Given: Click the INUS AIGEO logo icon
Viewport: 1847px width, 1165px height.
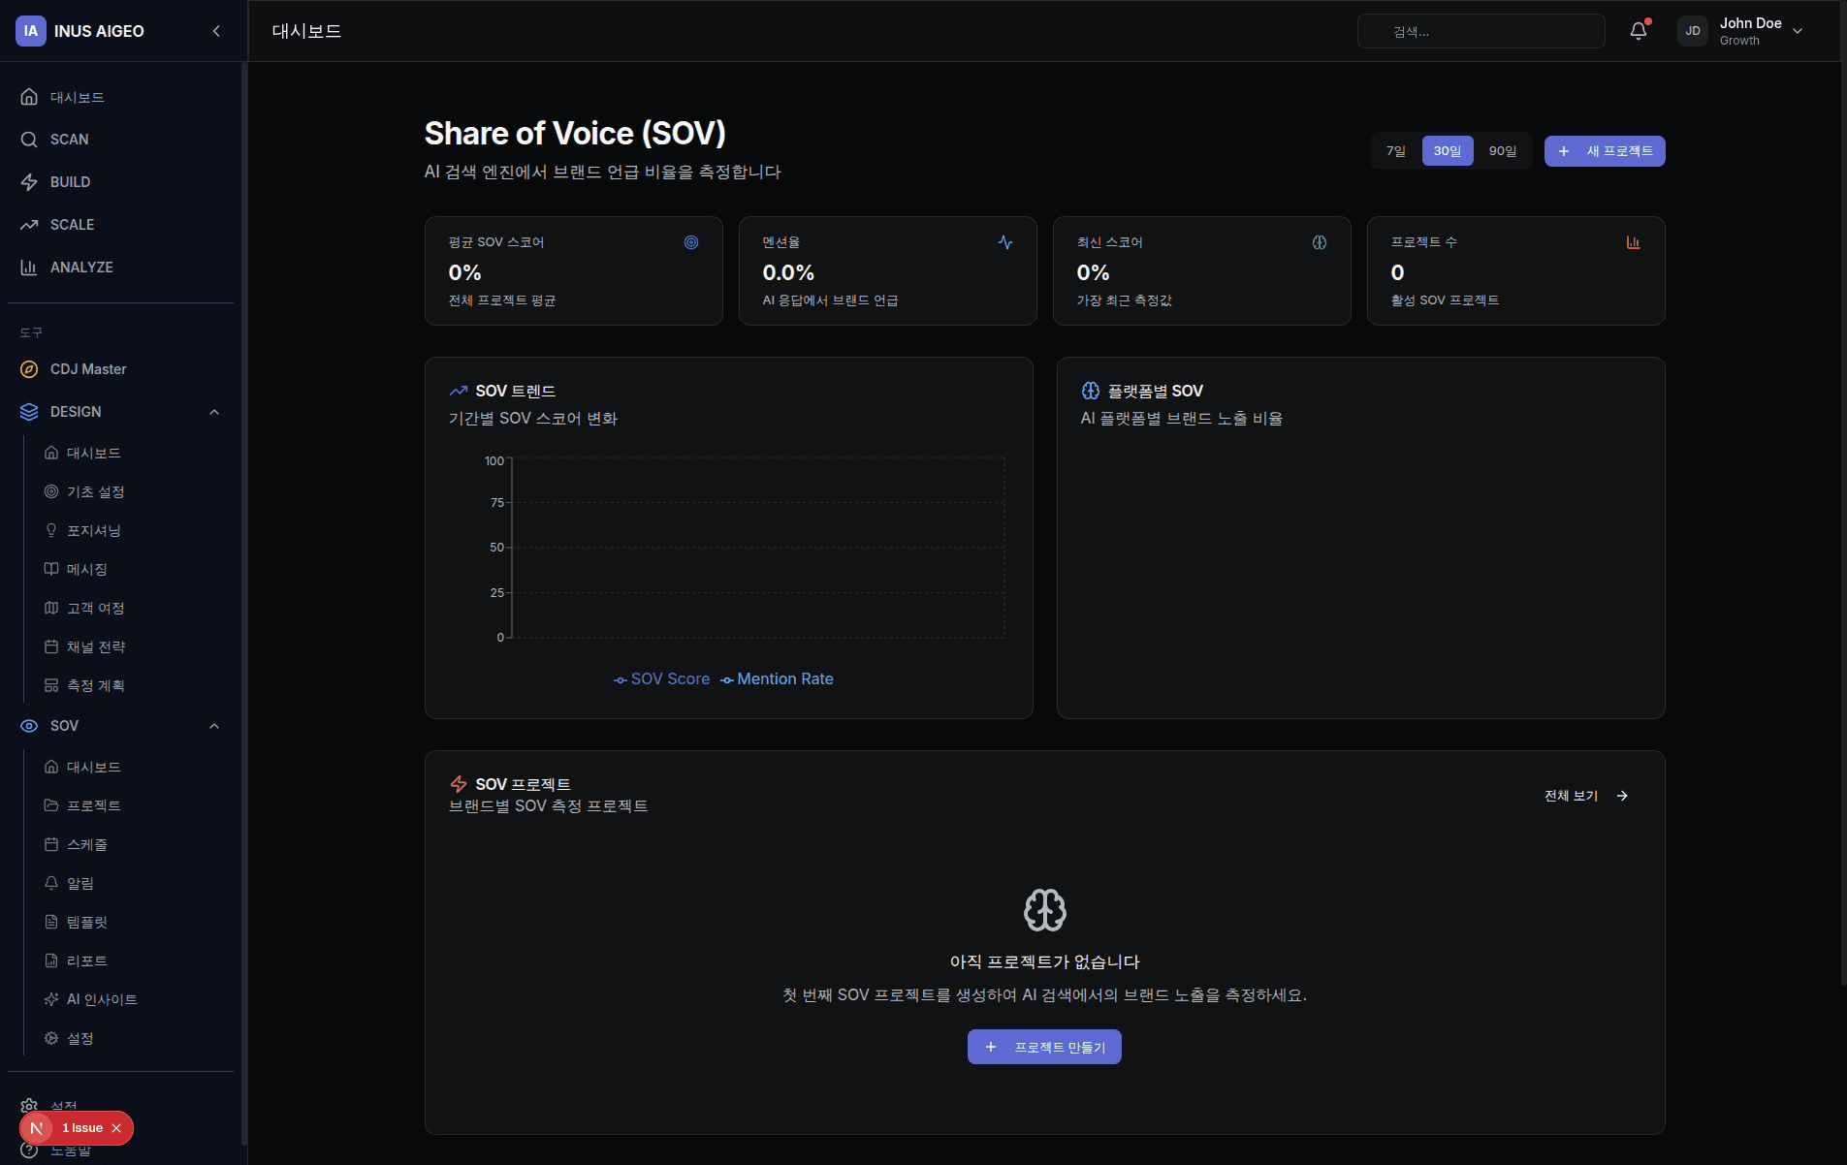Looking at the screenshot, I should [x=31, y=31].
